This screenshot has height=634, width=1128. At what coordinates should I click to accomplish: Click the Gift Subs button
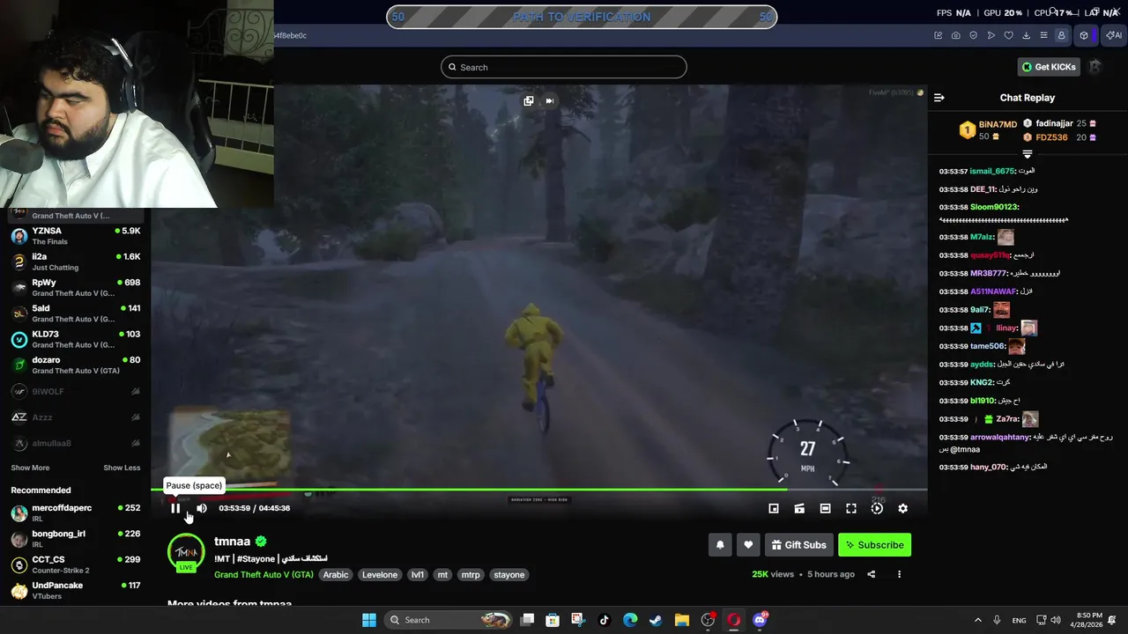tap(799, 545)
